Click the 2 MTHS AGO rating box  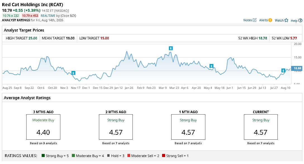116,127
